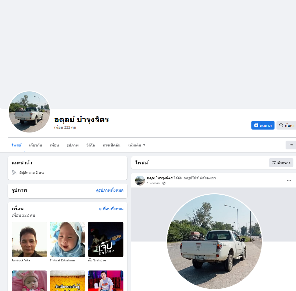The image size is (296, 291).
Task: Expand the เพิ่มเติม dropdown menu
Action: click(x=137, y=145)
